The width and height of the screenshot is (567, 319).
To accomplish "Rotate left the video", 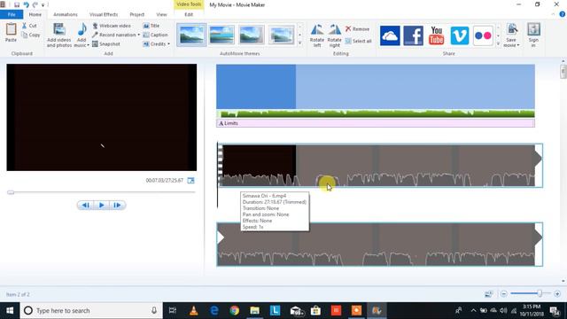I will pyautogui.click(x=317, y=35).
